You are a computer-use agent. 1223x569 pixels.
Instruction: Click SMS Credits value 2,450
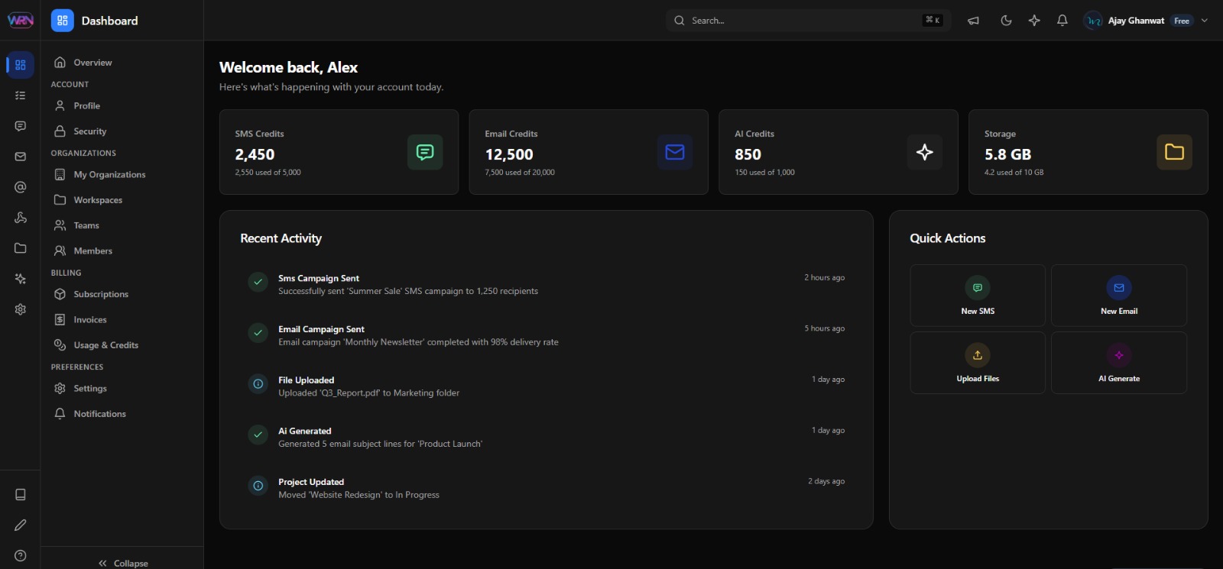tap(255, 154)
